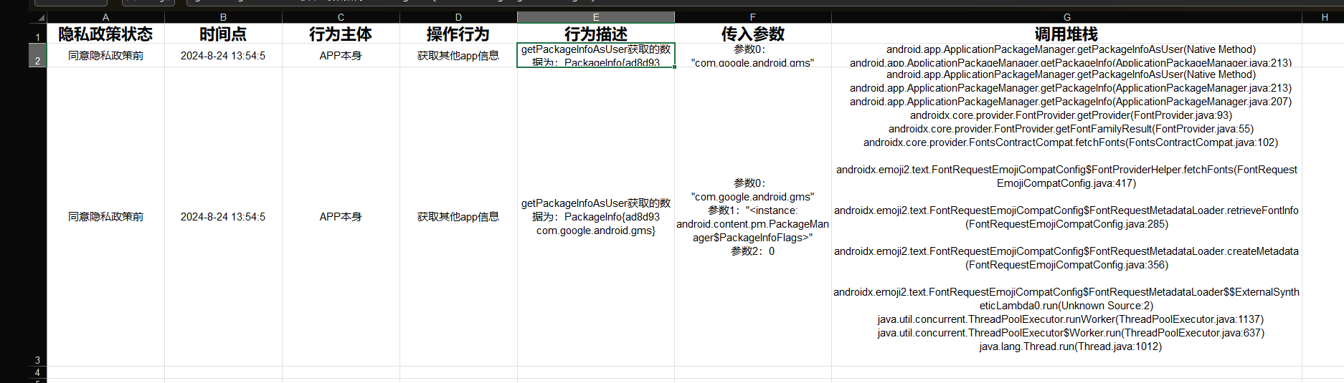Click the Select All corner triangle

(40, 17)
